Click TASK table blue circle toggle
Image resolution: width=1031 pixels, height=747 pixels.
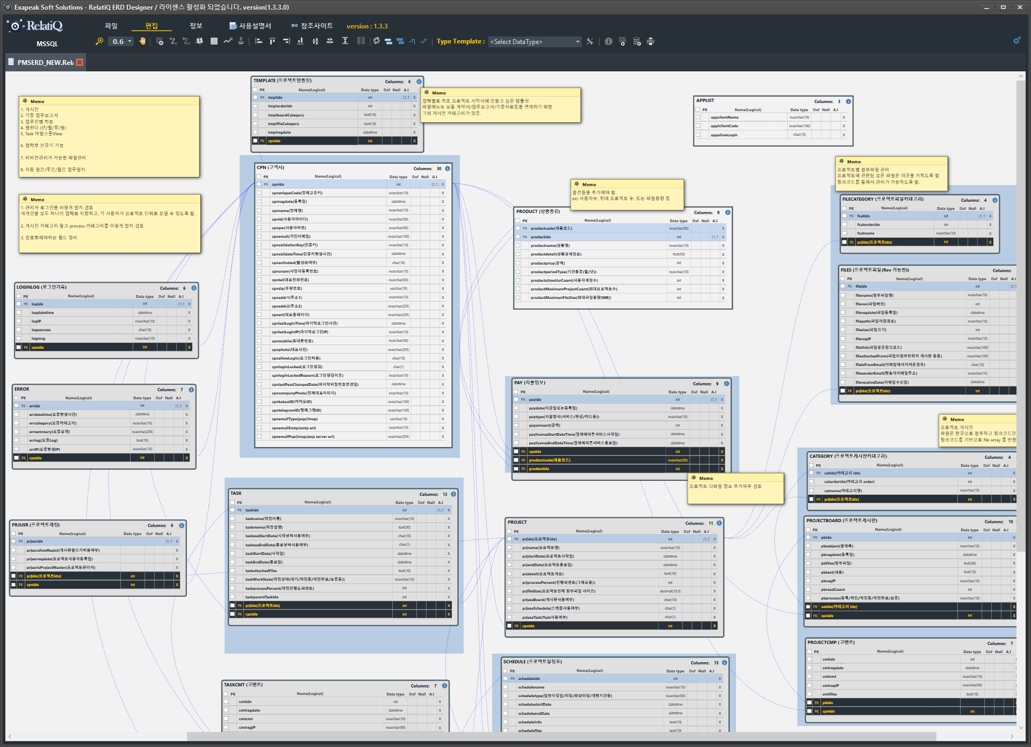click(x=453, y=494)
